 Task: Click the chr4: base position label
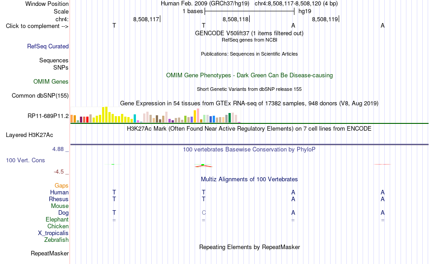coord(62,19)
